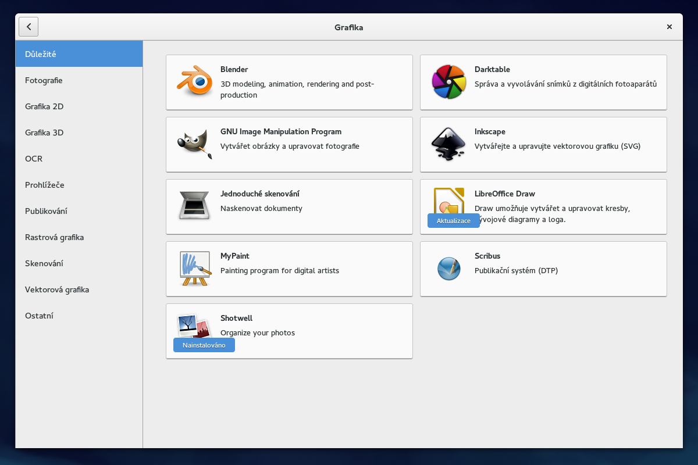
Task: Open the Darktable application entry
Action: [x=543, y=82]
